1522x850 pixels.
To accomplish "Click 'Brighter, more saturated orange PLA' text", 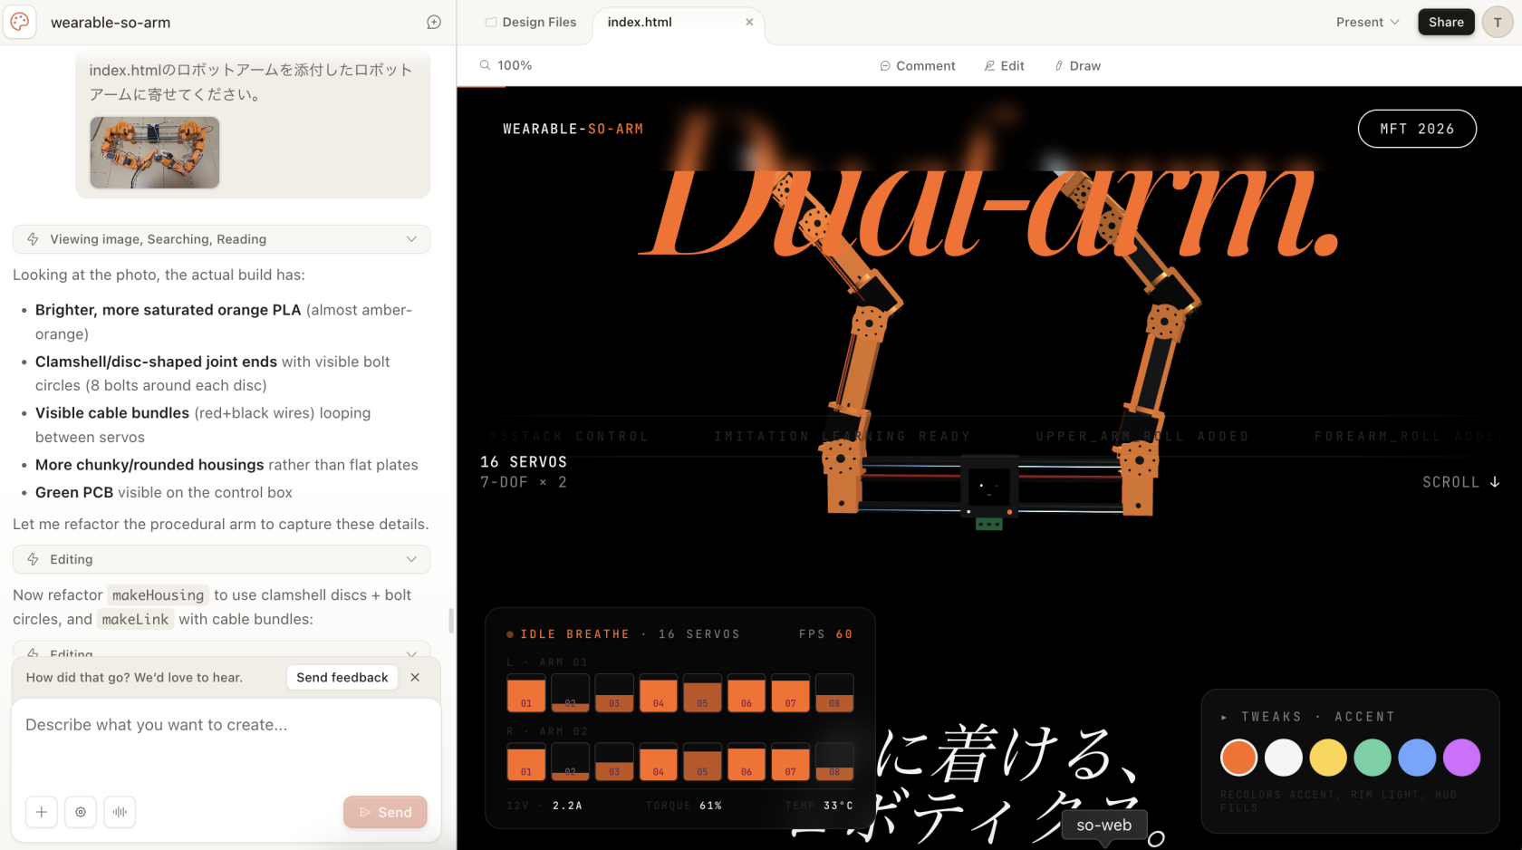I will click(168, 310).
